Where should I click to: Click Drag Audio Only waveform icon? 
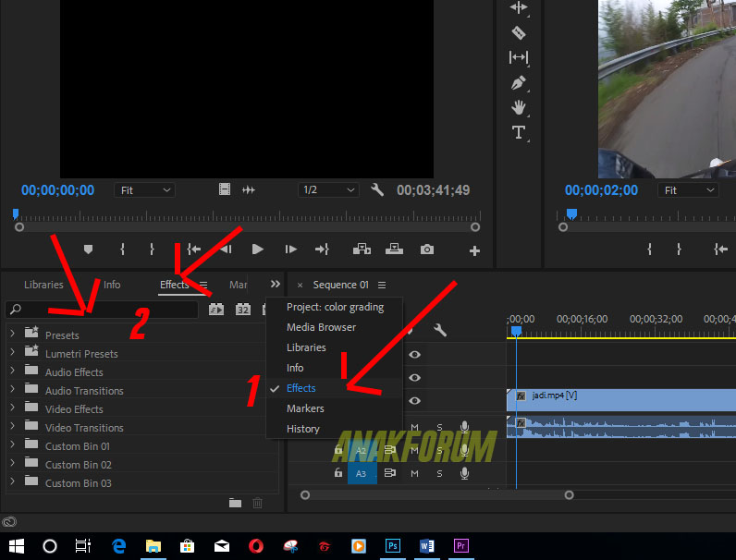[x=249, y=190]
